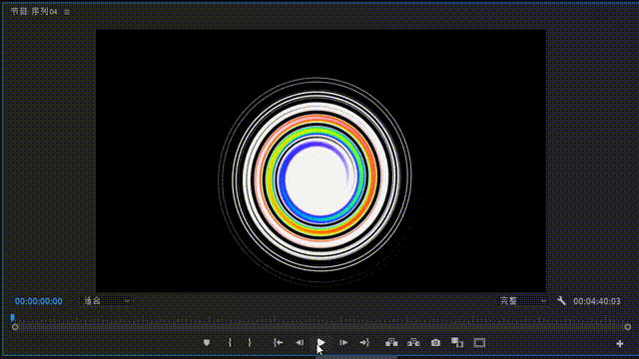Open settings wrench menu

pos(561,301)
